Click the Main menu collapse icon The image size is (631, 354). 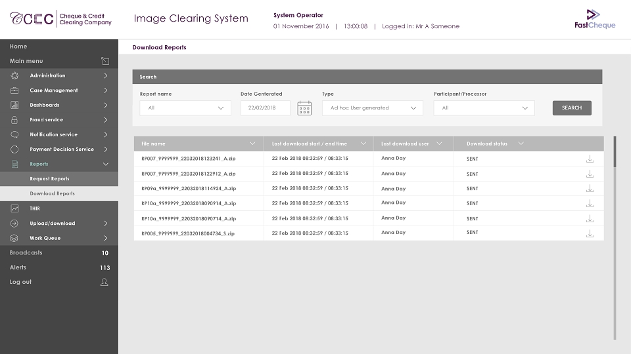(x=105, y=61)
